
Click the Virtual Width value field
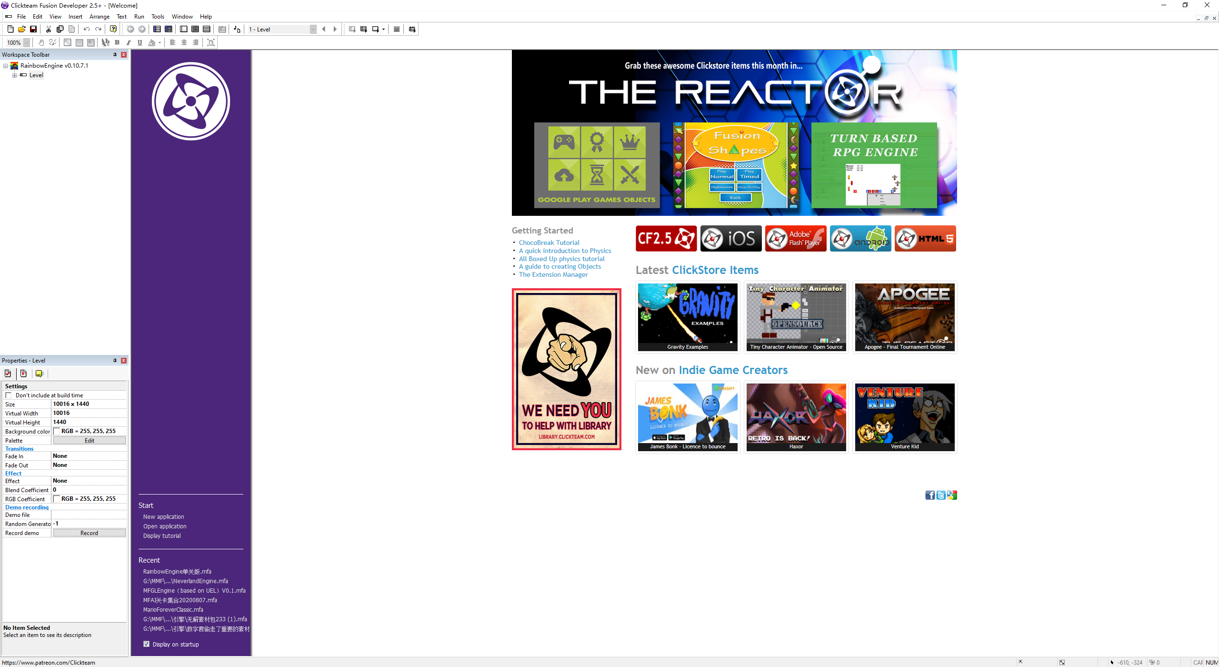click(x=89, y=413)
